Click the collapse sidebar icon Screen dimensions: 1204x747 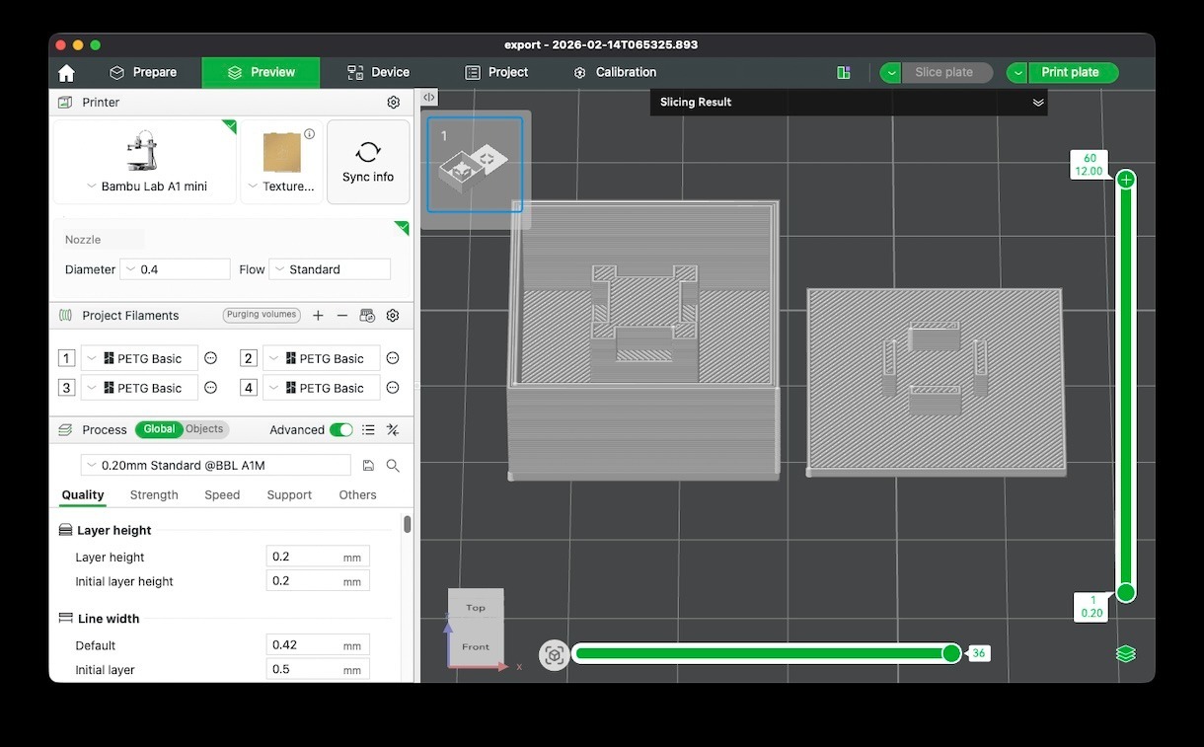(429, 98)
